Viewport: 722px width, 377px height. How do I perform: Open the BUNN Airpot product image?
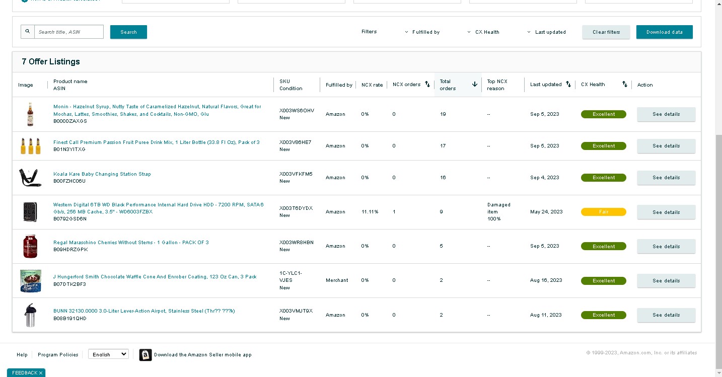(30, 315)
